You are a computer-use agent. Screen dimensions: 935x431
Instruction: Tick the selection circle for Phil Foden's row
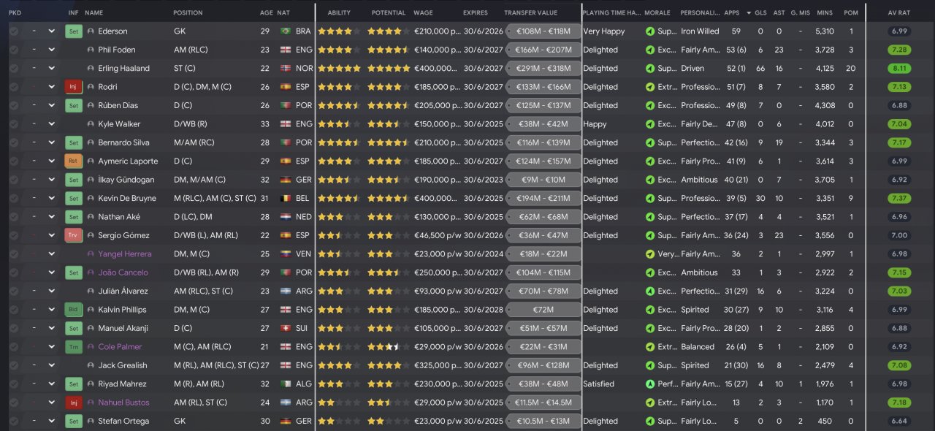click(x=14, y=50)
